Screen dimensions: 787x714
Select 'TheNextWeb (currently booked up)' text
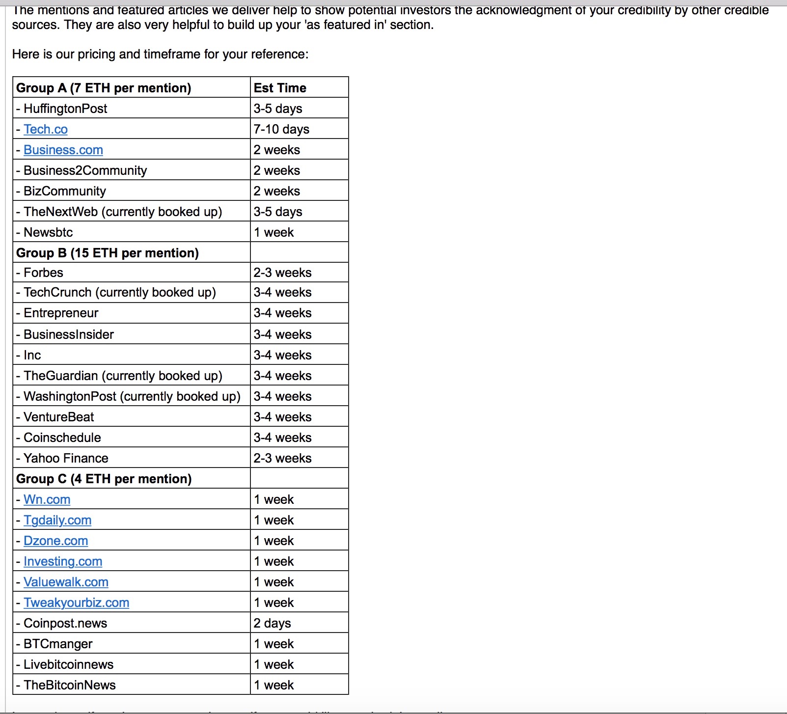click(123, 212)
